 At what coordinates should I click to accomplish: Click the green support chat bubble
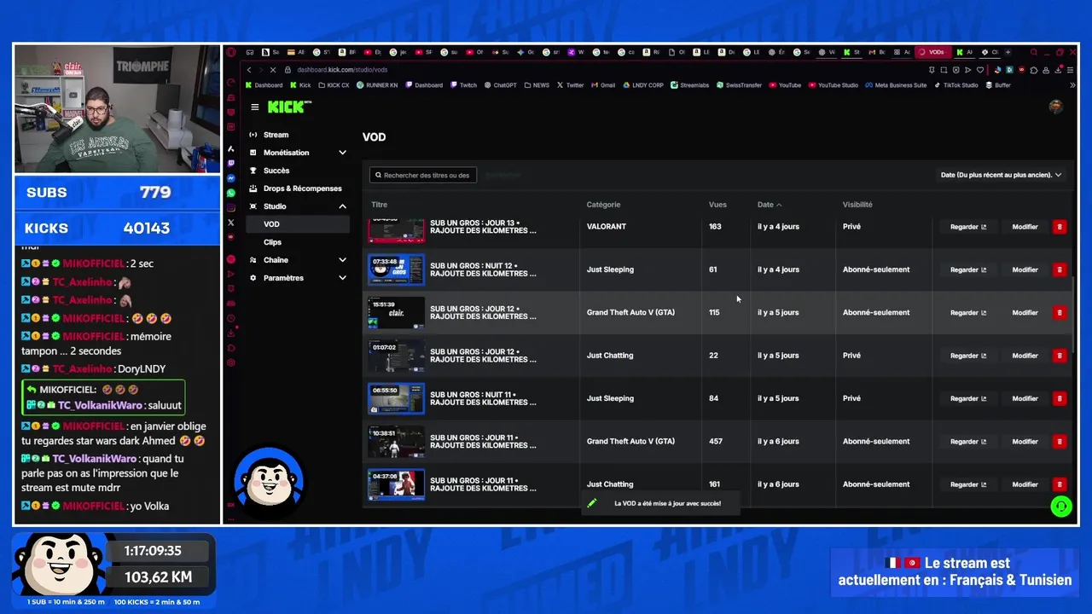[1060, 507]
